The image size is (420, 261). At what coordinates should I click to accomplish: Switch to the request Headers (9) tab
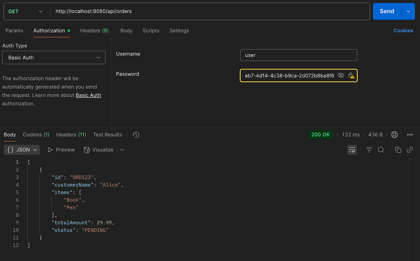pos(94,31)
